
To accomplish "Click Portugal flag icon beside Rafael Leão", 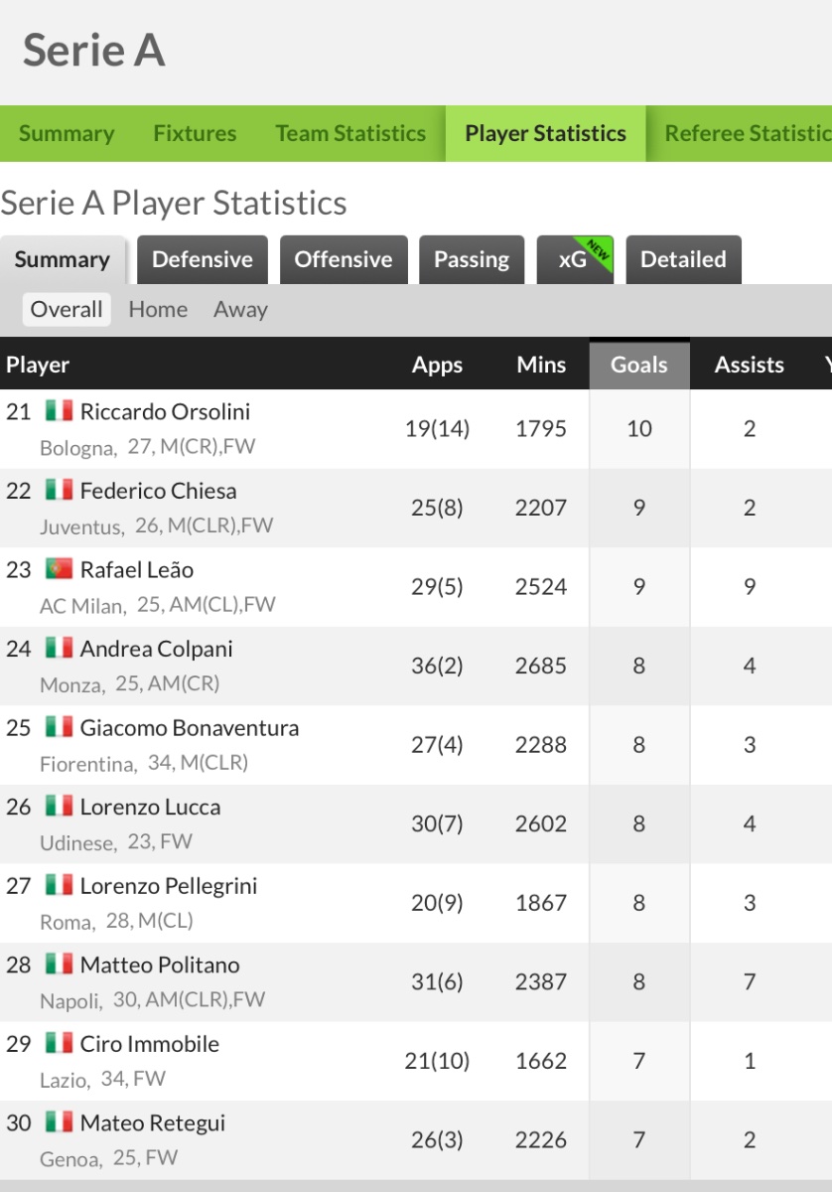I will 59,569.
